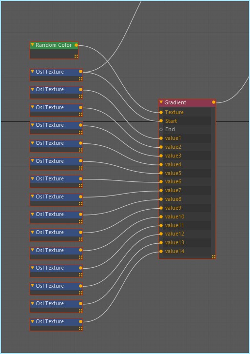
Task: Click the unconnected End input port
Action: (161, 129)
